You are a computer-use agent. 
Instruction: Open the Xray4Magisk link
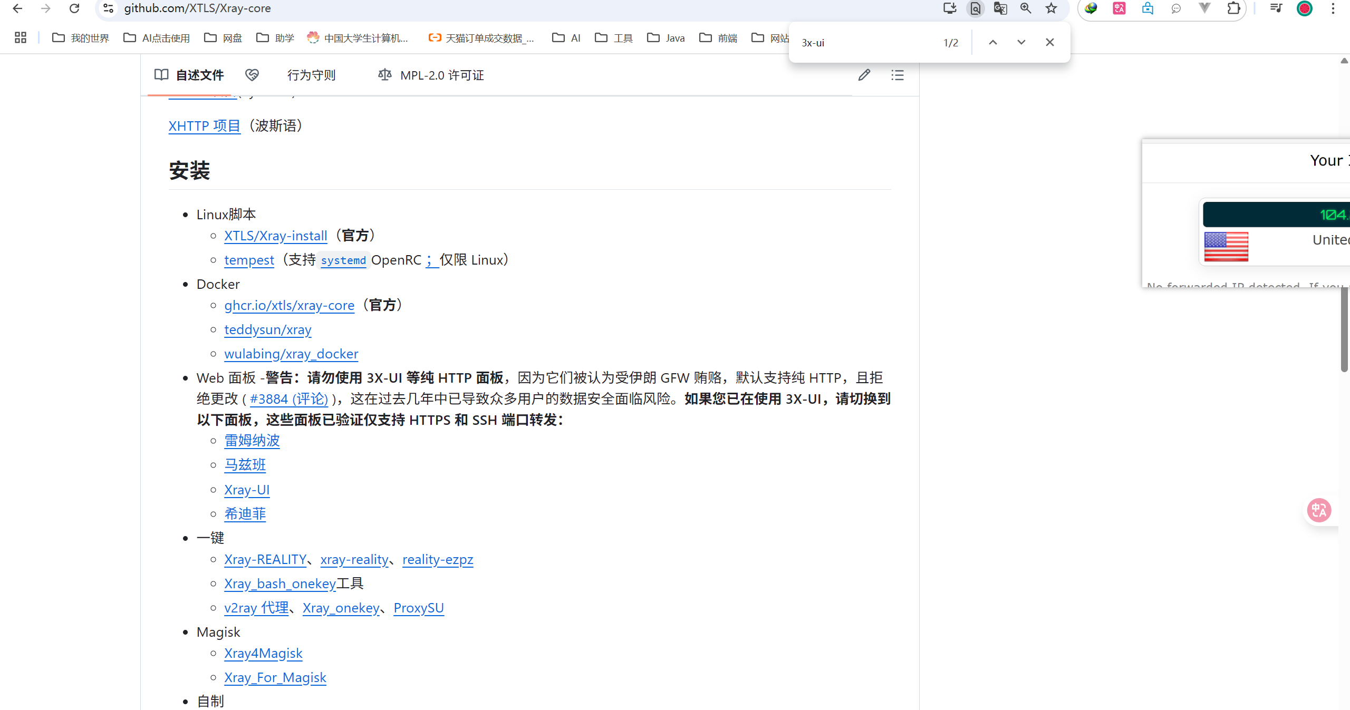tap(263, 653)
